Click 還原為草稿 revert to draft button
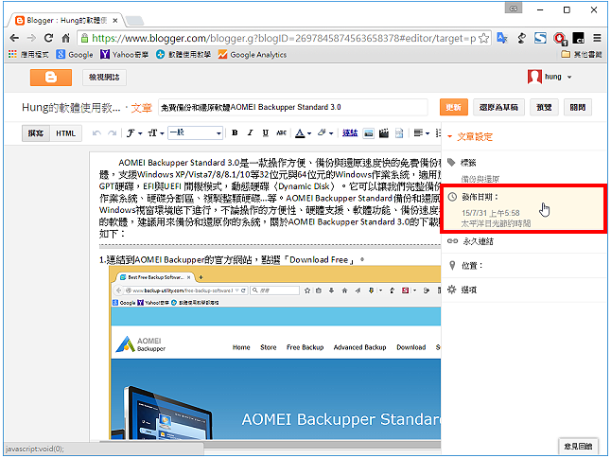 (x=498, y=107)
